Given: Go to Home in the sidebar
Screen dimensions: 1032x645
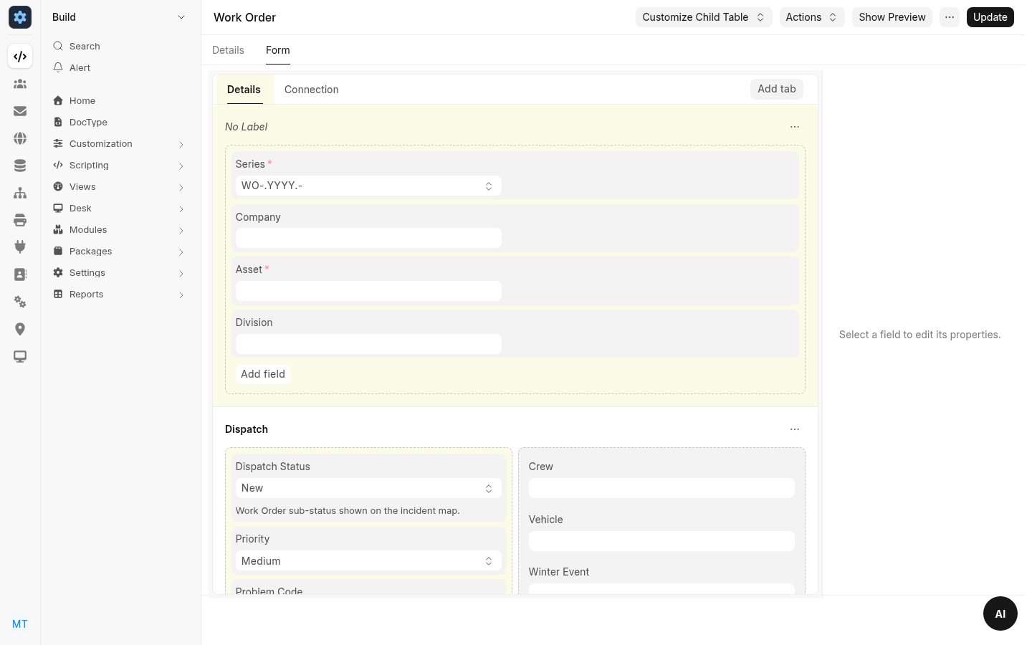Looking at the screenshot, I should (x=119, y=101).
